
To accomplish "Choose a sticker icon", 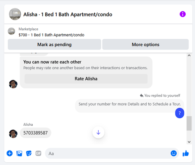I will point(29,153).
